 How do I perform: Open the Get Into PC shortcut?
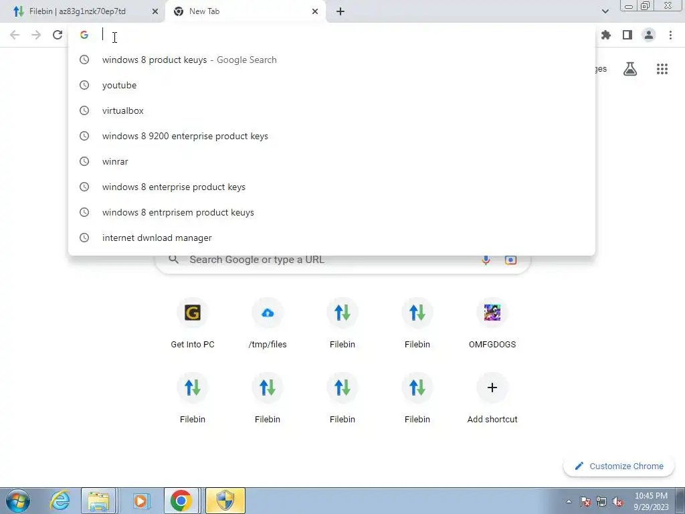[x=193, y=323]
